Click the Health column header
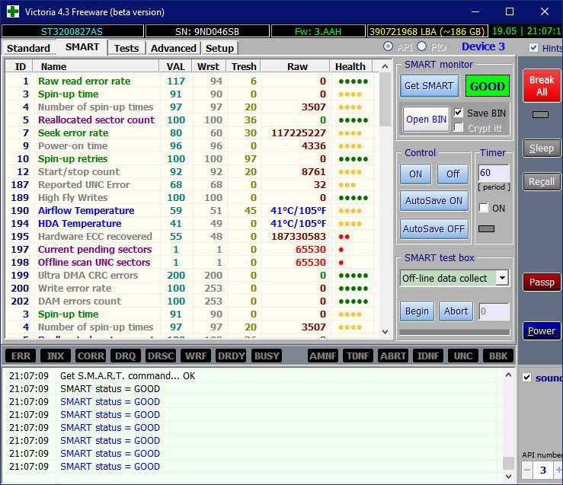 click(x=350, y=67)
